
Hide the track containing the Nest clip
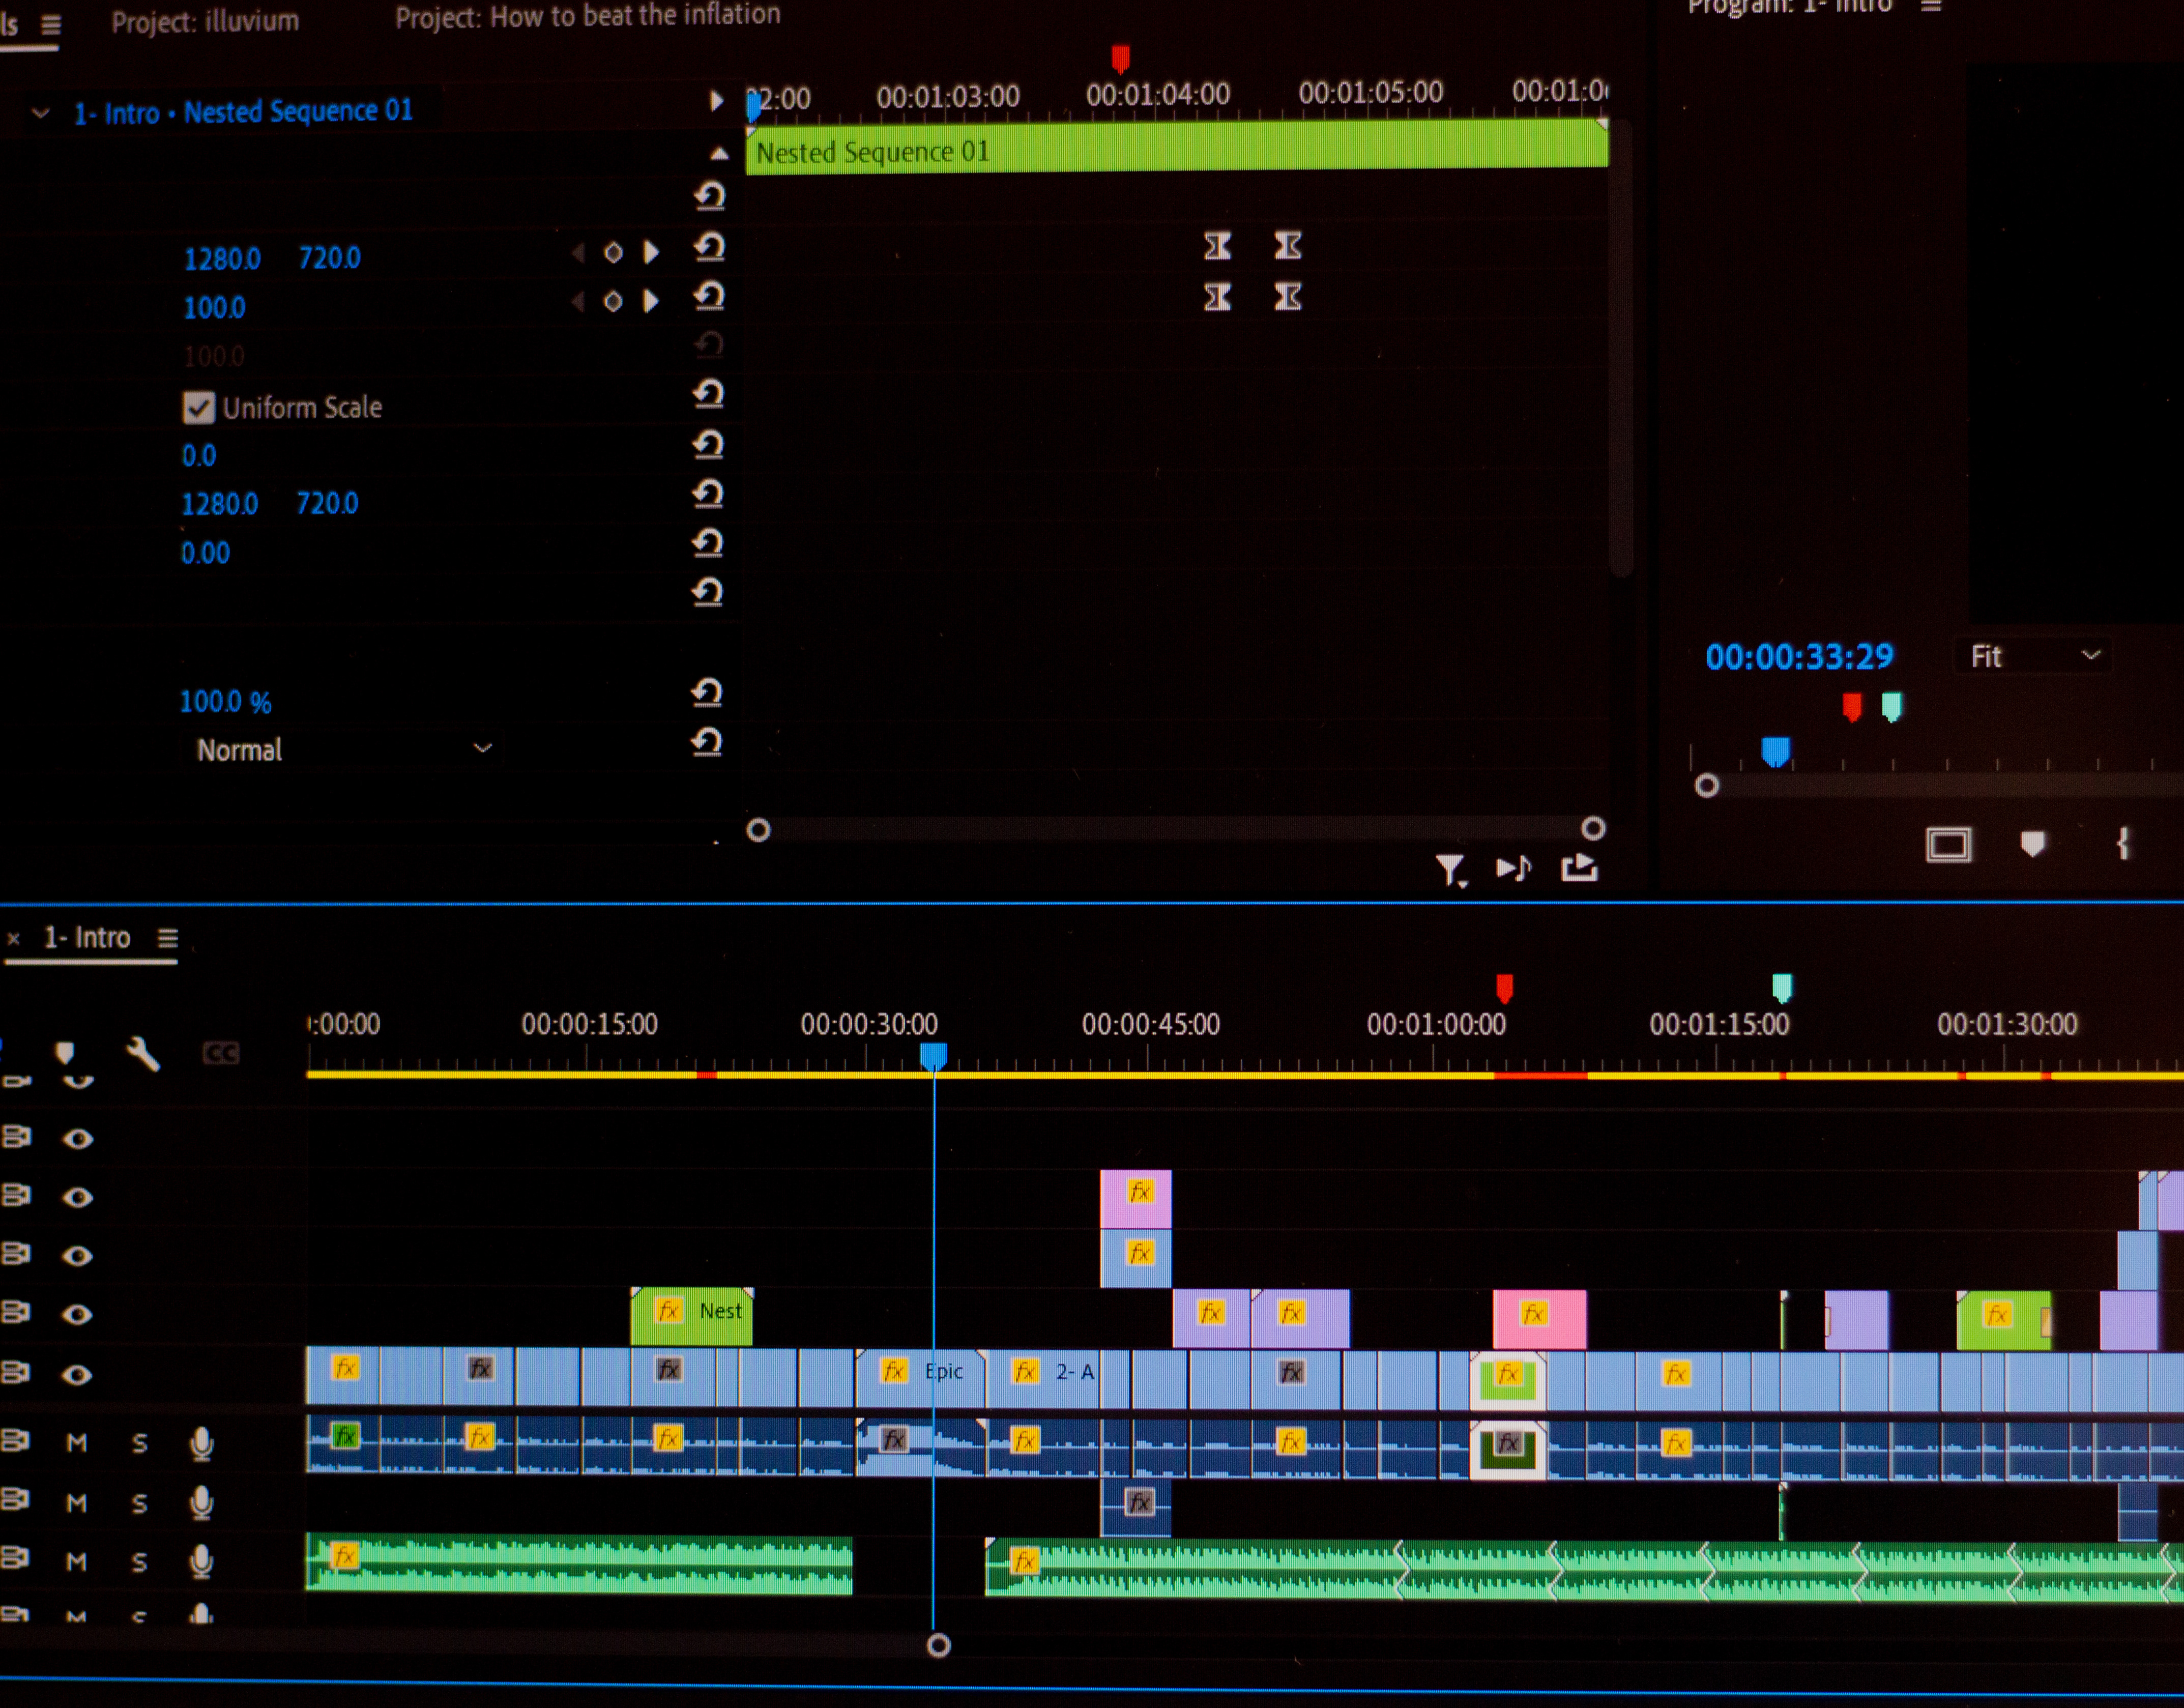(x=77, y=1314)
